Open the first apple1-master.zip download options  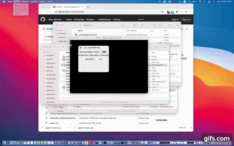(68, 128)
